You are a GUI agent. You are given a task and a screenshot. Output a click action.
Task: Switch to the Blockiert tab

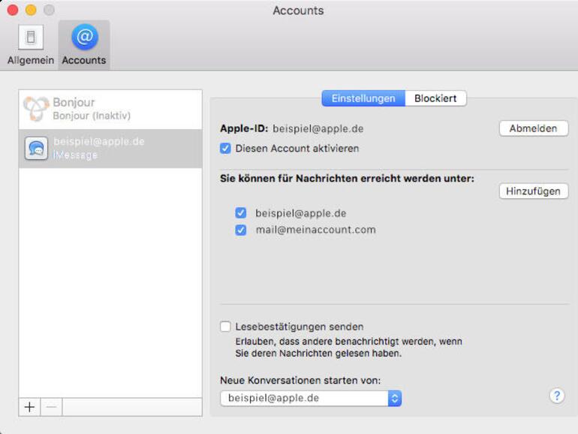pyautogui.click(x=435, y=98)
